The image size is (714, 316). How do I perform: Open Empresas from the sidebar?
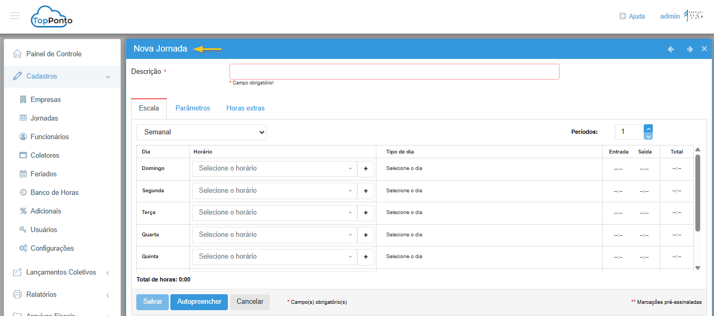(45, 99)
